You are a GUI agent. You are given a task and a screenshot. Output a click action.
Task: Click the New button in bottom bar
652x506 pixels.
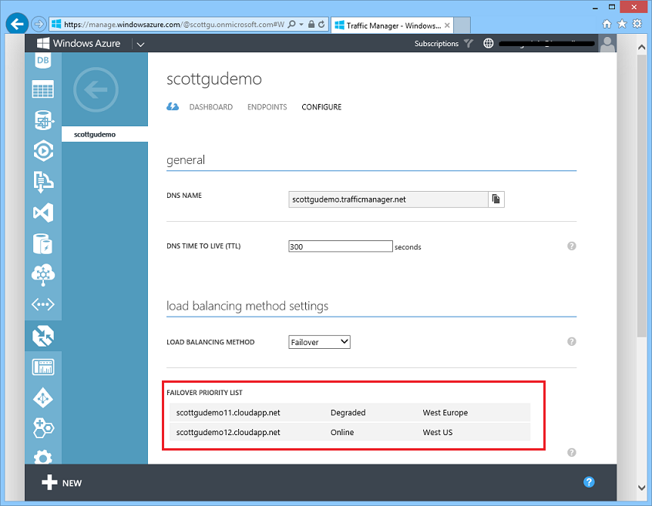click(62, 483)
